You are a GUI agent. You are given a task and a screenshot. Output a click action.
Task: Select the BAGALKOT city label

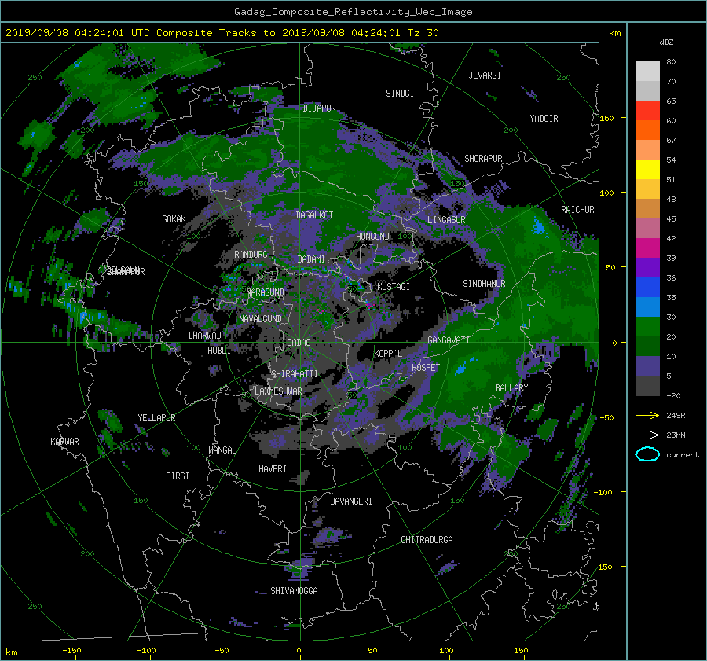tap(314, 215)
